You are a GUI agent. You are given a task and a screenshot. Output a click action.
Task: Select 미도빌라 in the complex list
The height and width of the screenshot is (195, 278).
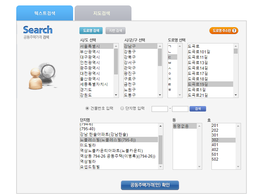pos(119,145)
